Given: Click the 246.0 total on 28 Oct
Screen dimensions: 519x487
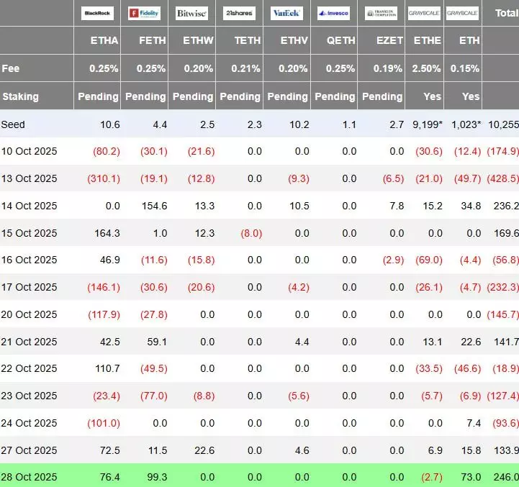Looking at the screenshot, I should pyautogui.click(x=505, y=477).
